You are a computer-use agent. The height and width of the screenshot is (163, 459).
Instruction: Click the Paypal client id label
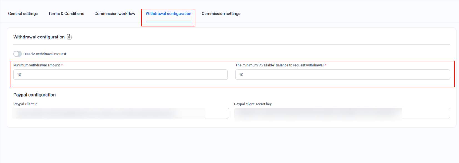pyautogui.click(x=25, y=104)
